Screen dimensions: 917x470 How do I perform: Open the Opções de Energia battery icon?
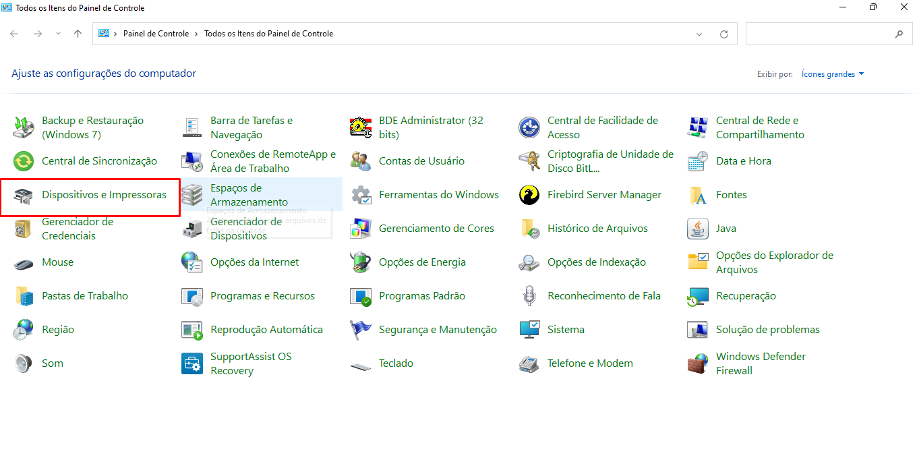[361, 262]
